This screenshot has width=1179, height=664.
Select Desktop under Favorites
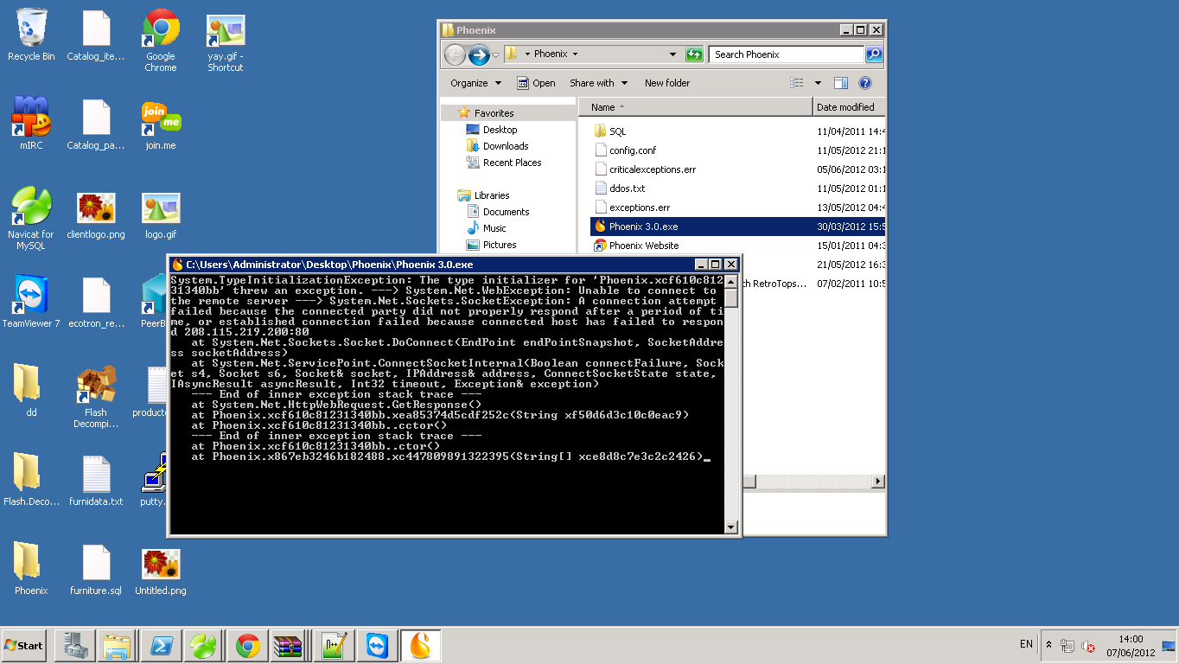(x=500, y=130)
